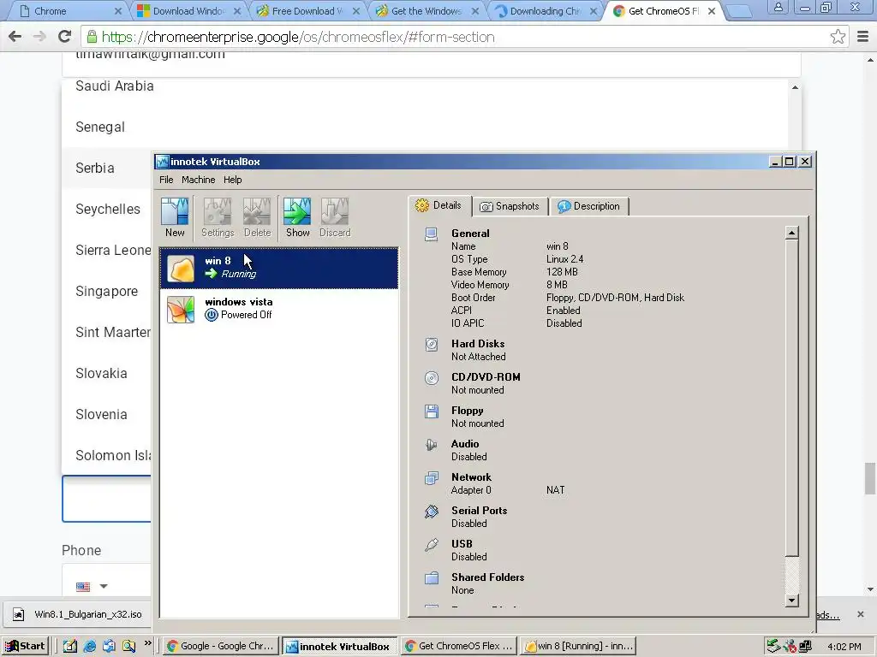Image resolution: width=877 pixels, height=657 pixels.
Task: Click the Chrome address bar URL
Action: click(x=298, y=37)
